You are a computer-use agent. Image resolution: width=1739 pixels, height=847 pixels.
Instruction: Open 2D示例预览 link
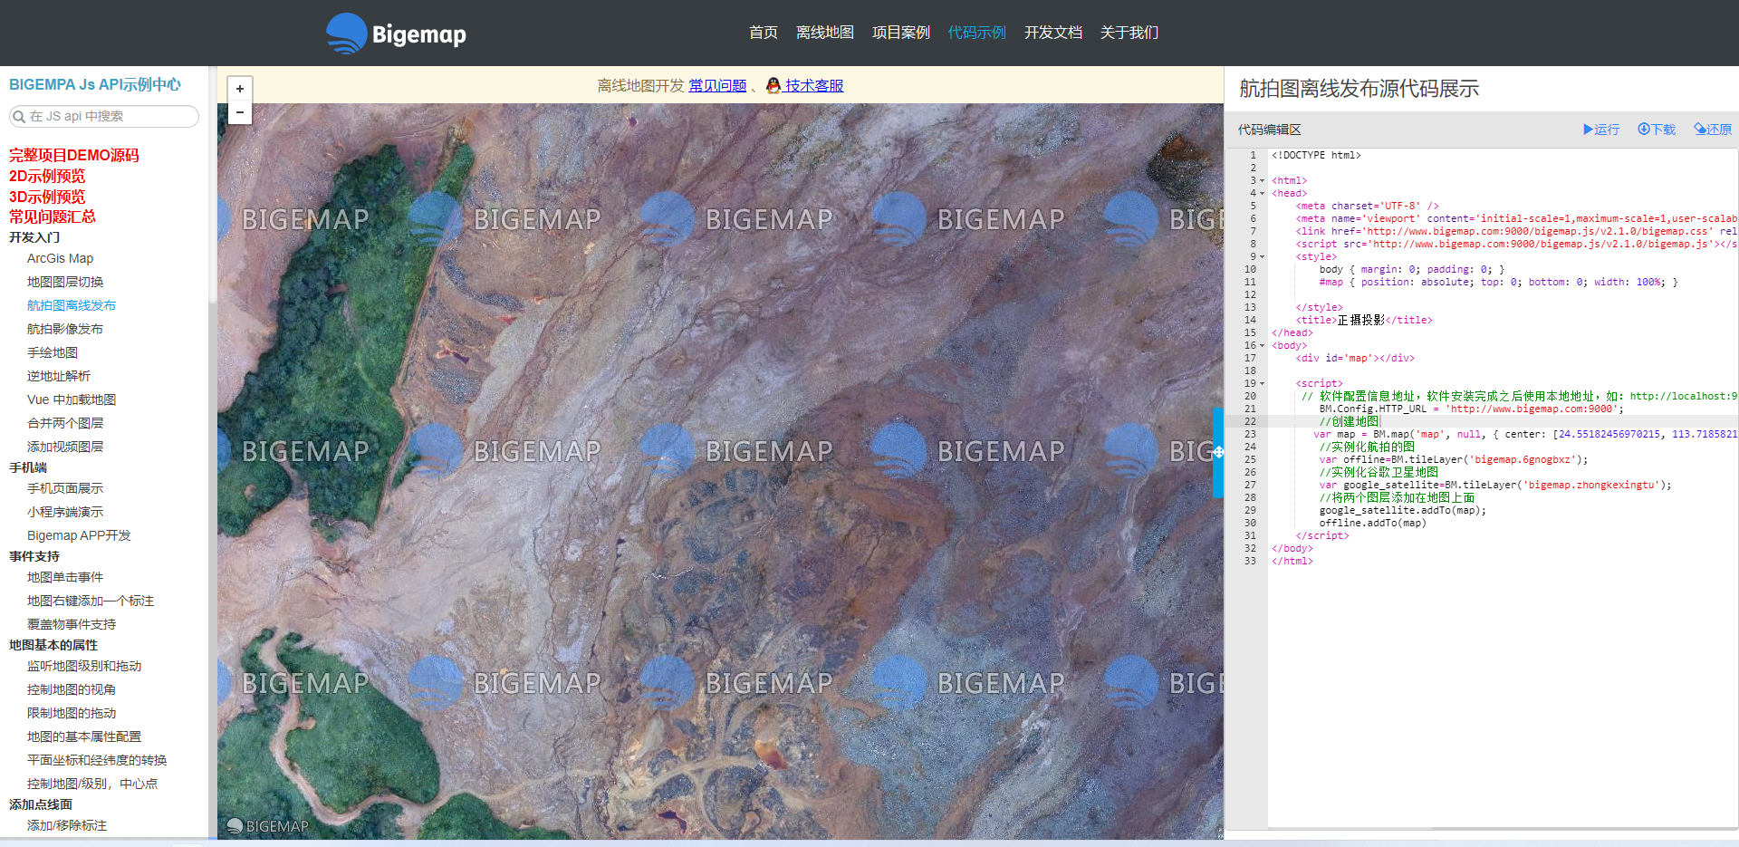pyautogui.click(x=47, y=176)
